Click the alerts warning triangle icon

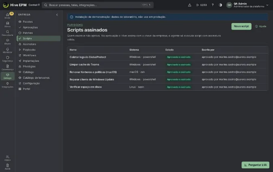point(189,5)
